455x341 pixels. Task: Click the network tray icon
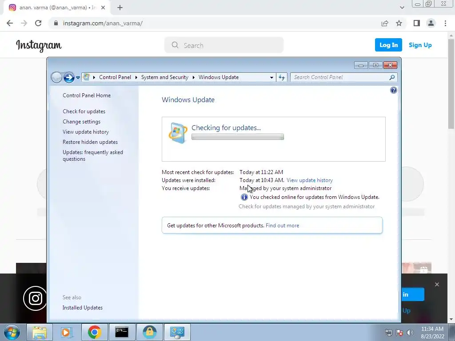coord(388,333)
